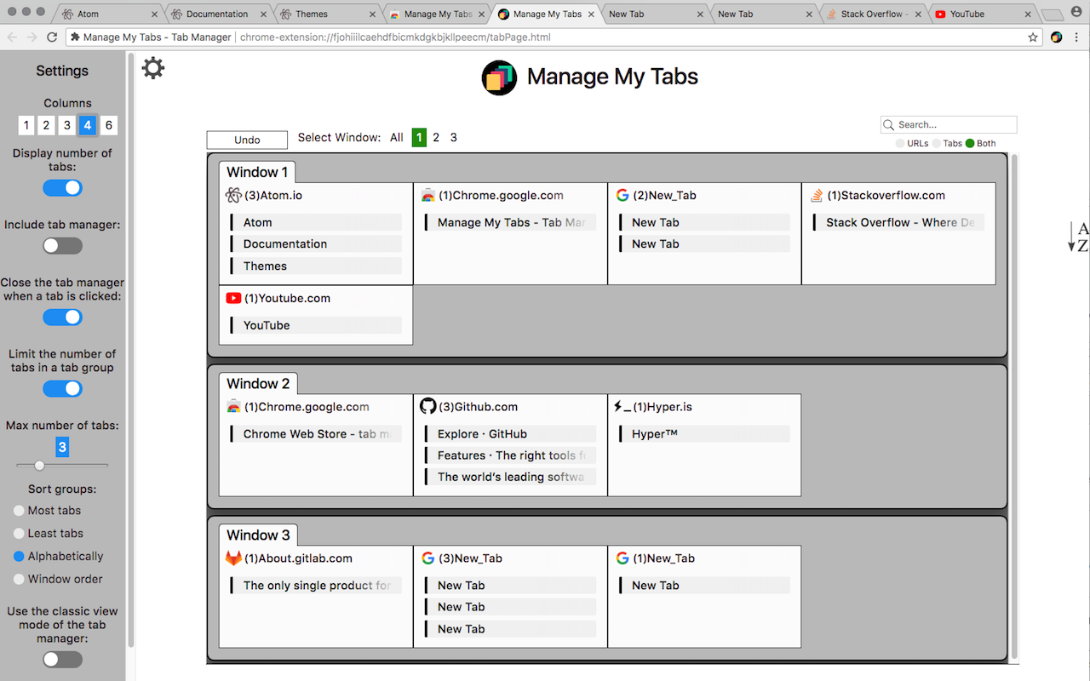Image resolution: width=1090 pixels, height=681 pixels.
Task: Click the search magnifier icon
Action: [889, 125]
